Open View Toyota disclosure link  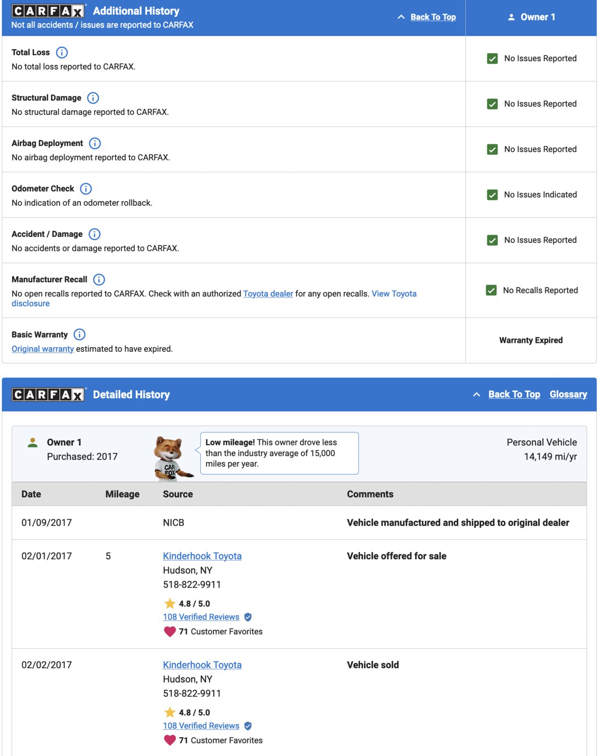(x=214, y=298)
